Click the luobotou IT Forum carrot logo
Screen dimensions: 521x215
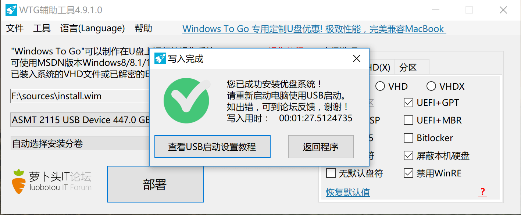[x=19, y=181]
